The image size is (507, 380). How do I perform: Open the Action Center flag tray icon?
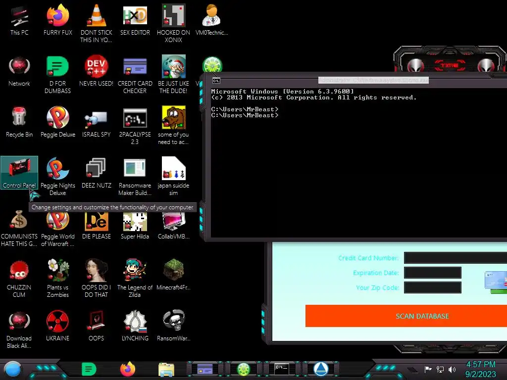(x=428, y=369)
